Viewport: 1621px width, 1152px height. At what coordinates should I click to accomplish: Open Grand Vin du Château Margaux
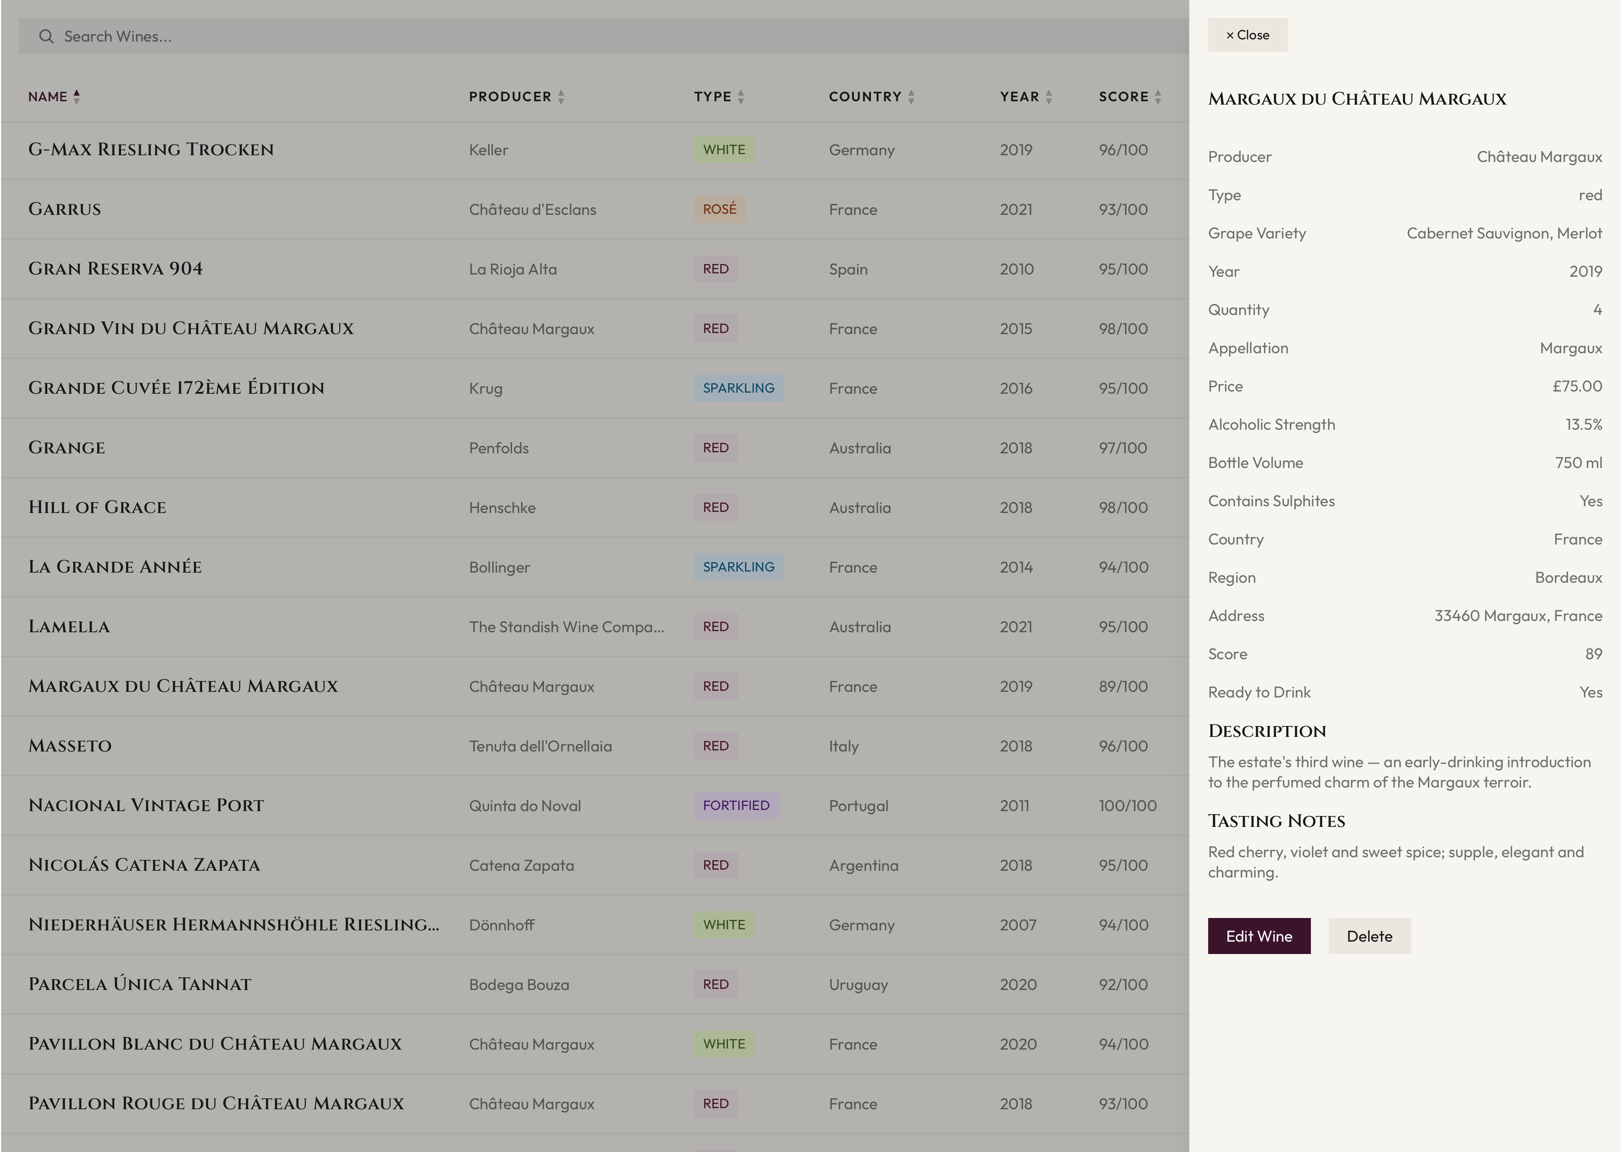(594, 328)
